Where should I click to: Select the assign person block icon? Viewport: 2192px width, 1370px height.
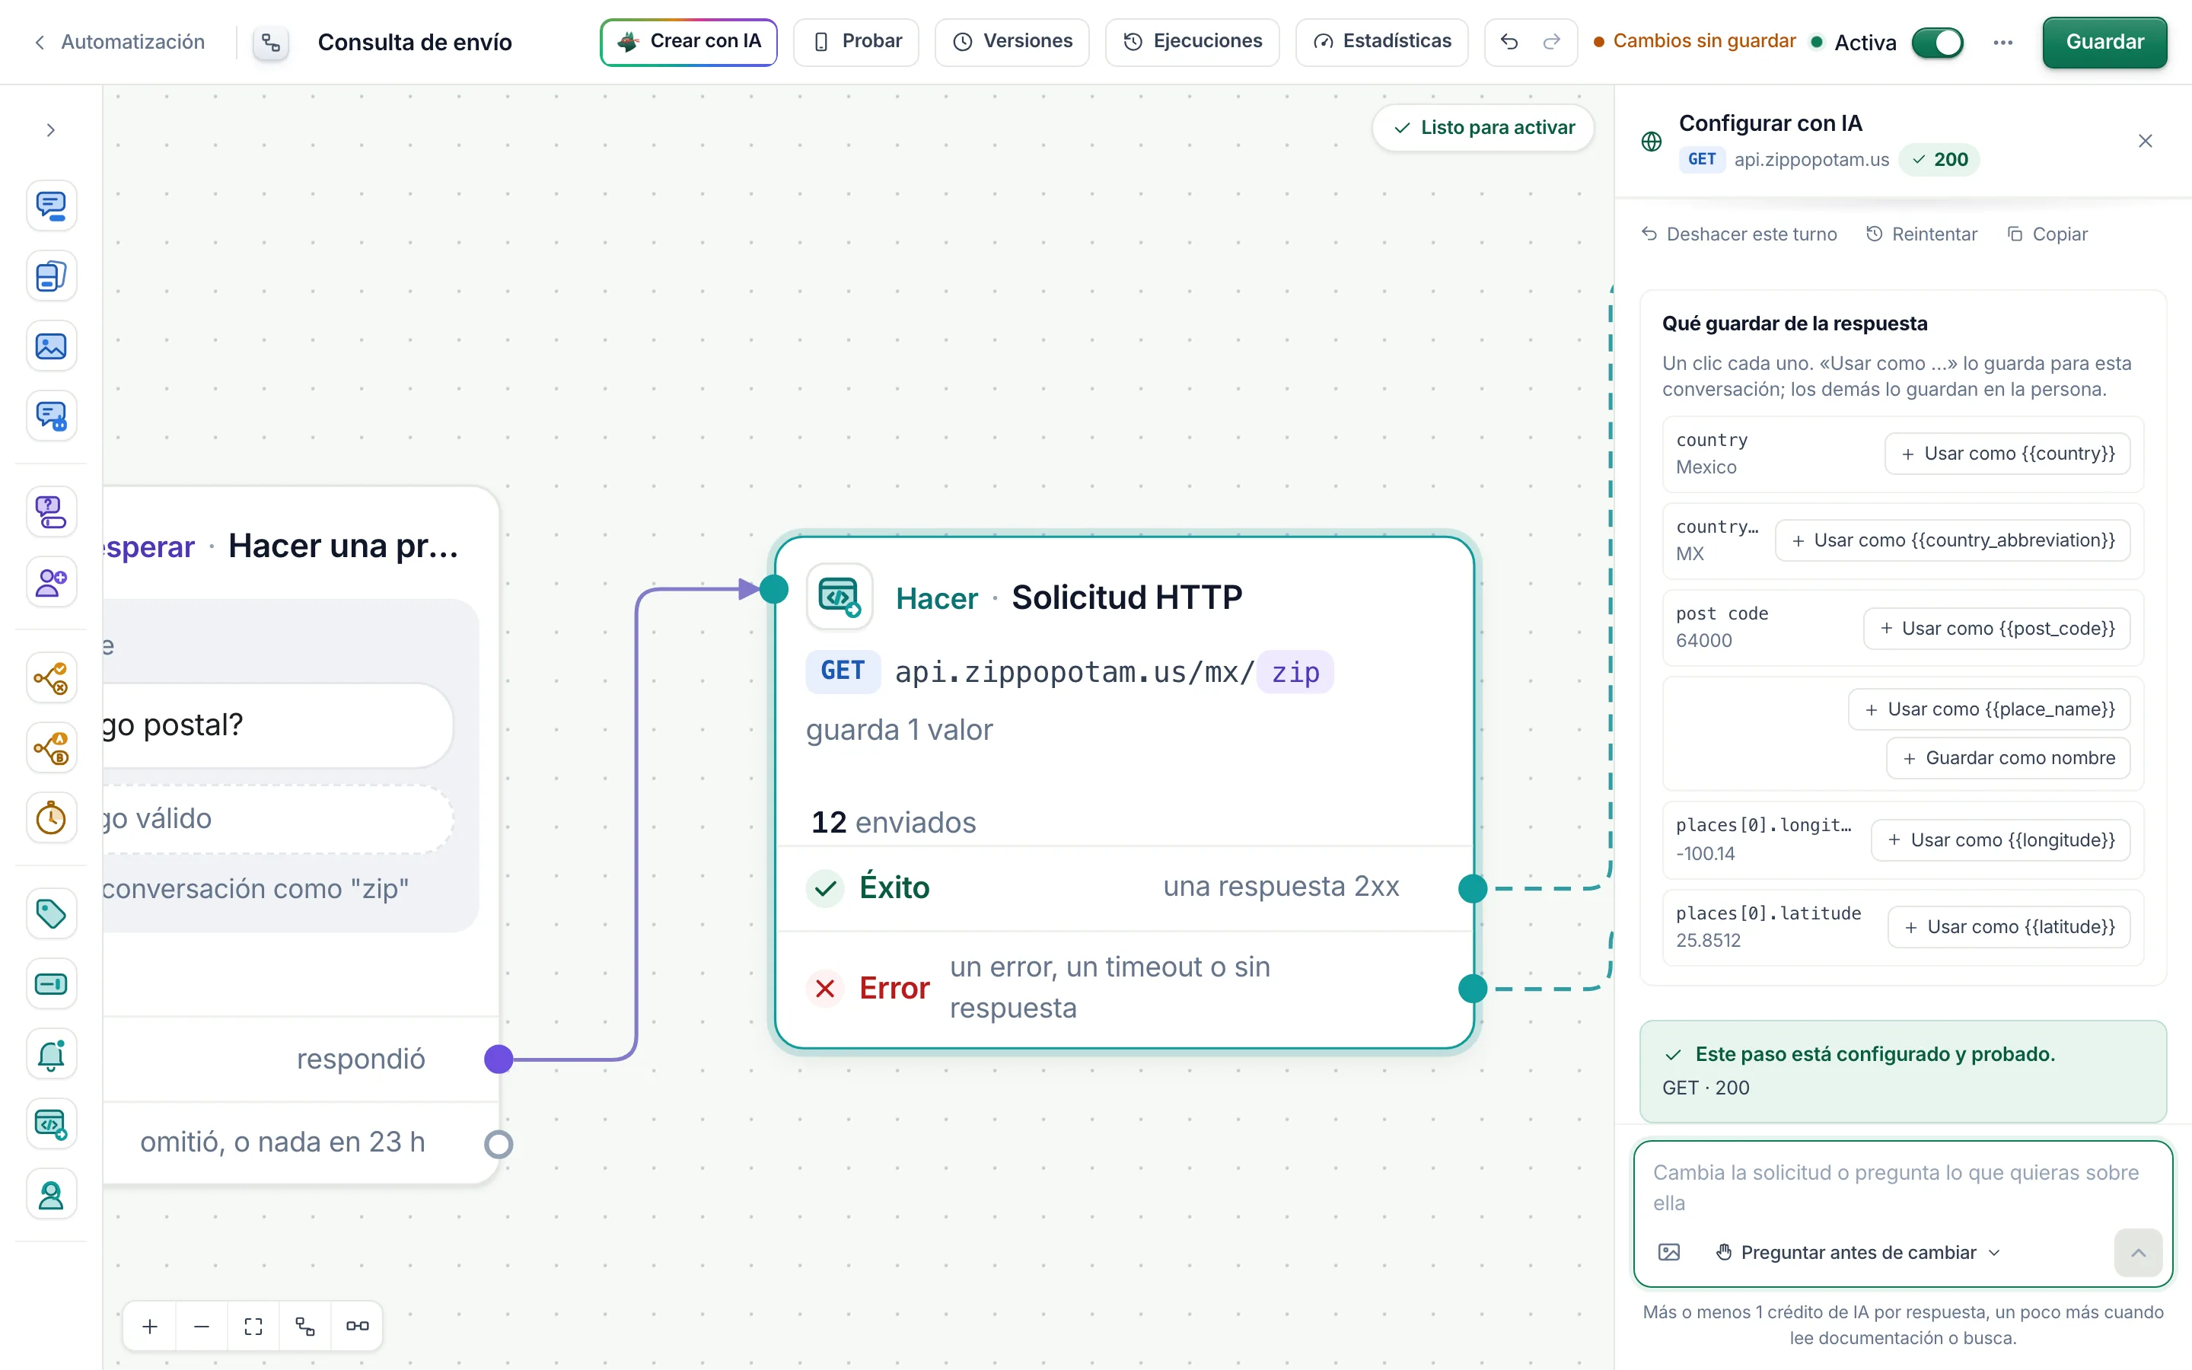point(51,581)
